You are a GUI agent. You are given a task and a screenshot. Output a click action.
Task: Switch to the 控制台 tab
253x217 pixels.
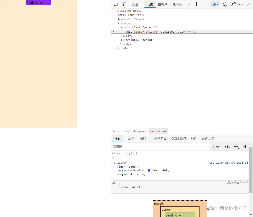(x=163, y=4)
